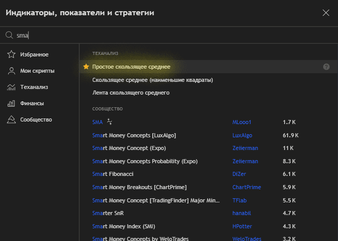This screenshot has width=338, height=241.
Task: Open author WeloTrades profile
Action: tap(247, 238)
